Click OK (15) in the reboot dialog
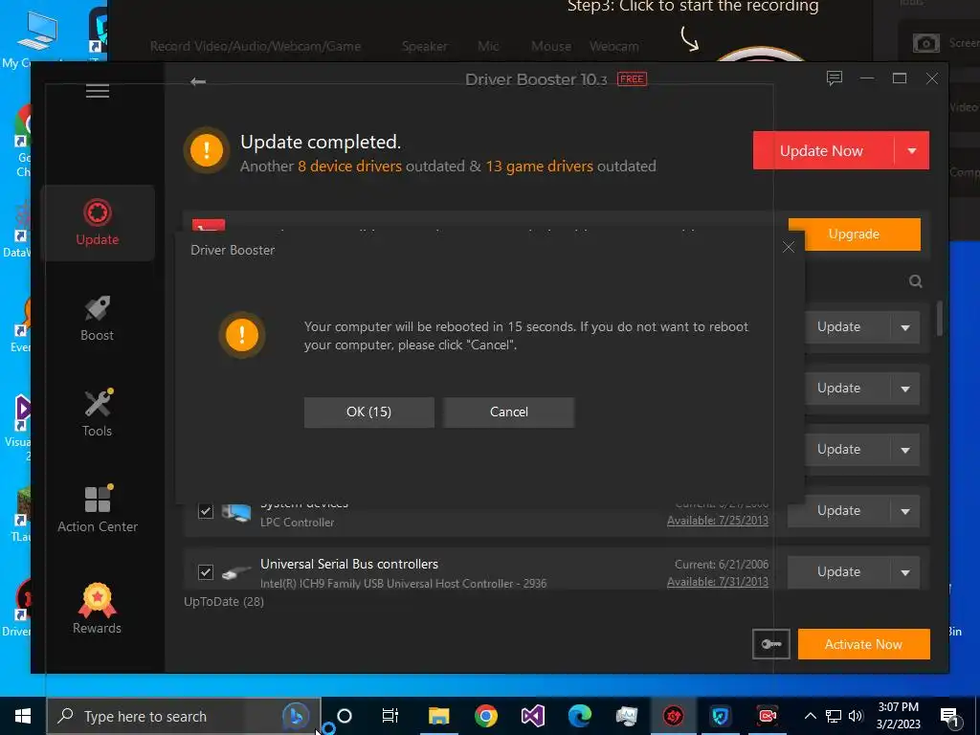Viewport: 980px width, 735px height. pyautogui.click(x=368, y=412)
